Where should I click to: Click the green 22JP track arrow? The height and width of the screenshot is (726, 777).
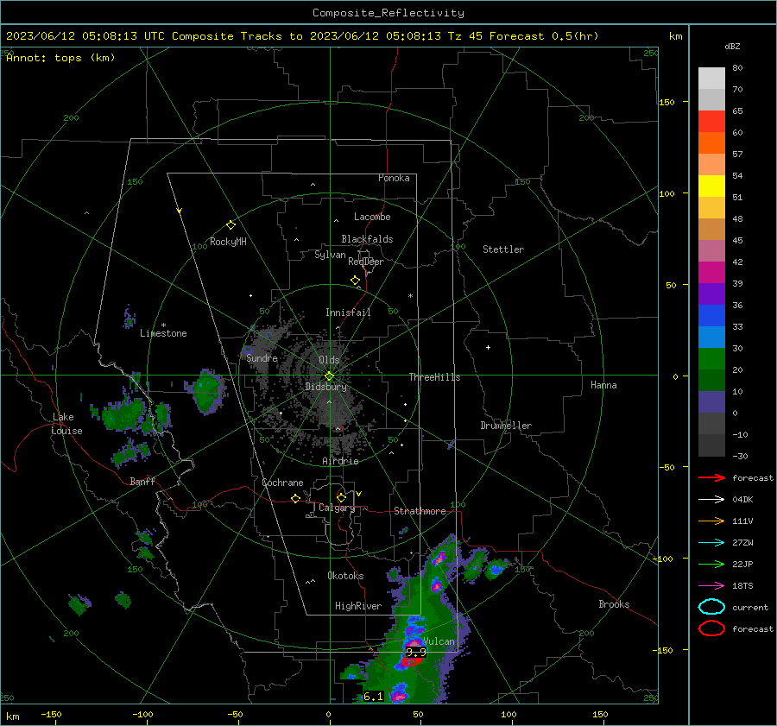coord(711,564)
